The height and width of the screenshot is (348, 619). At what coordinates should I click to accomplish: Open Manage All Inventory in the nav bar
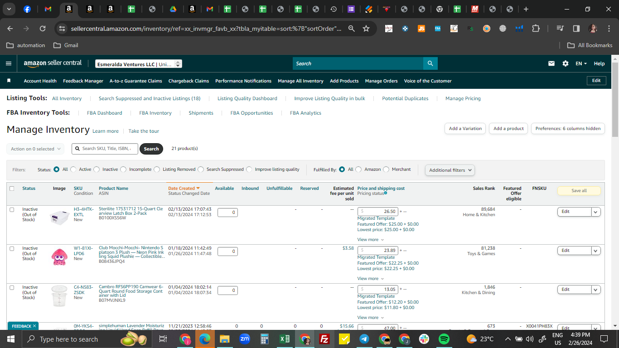300,81
